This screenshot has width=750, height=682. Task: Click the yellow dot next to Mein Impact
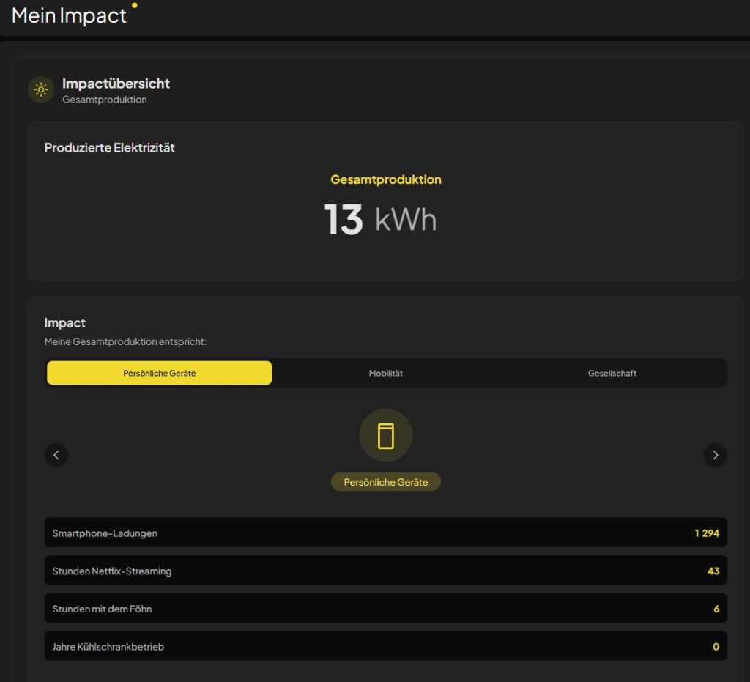pyautogui.click(x=135, y=5)
